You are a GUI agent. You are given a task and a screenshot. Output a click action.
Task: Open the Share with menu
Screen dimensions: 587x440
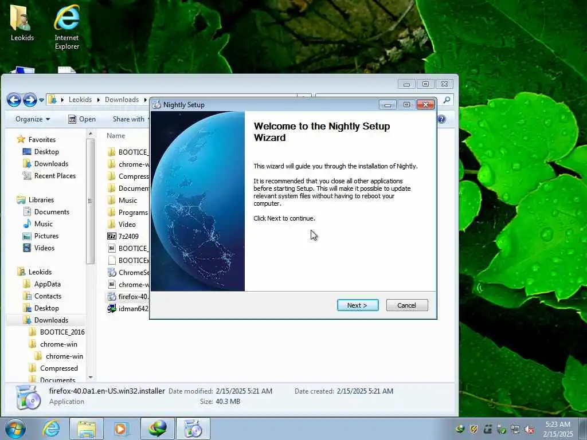coord(131,119)
